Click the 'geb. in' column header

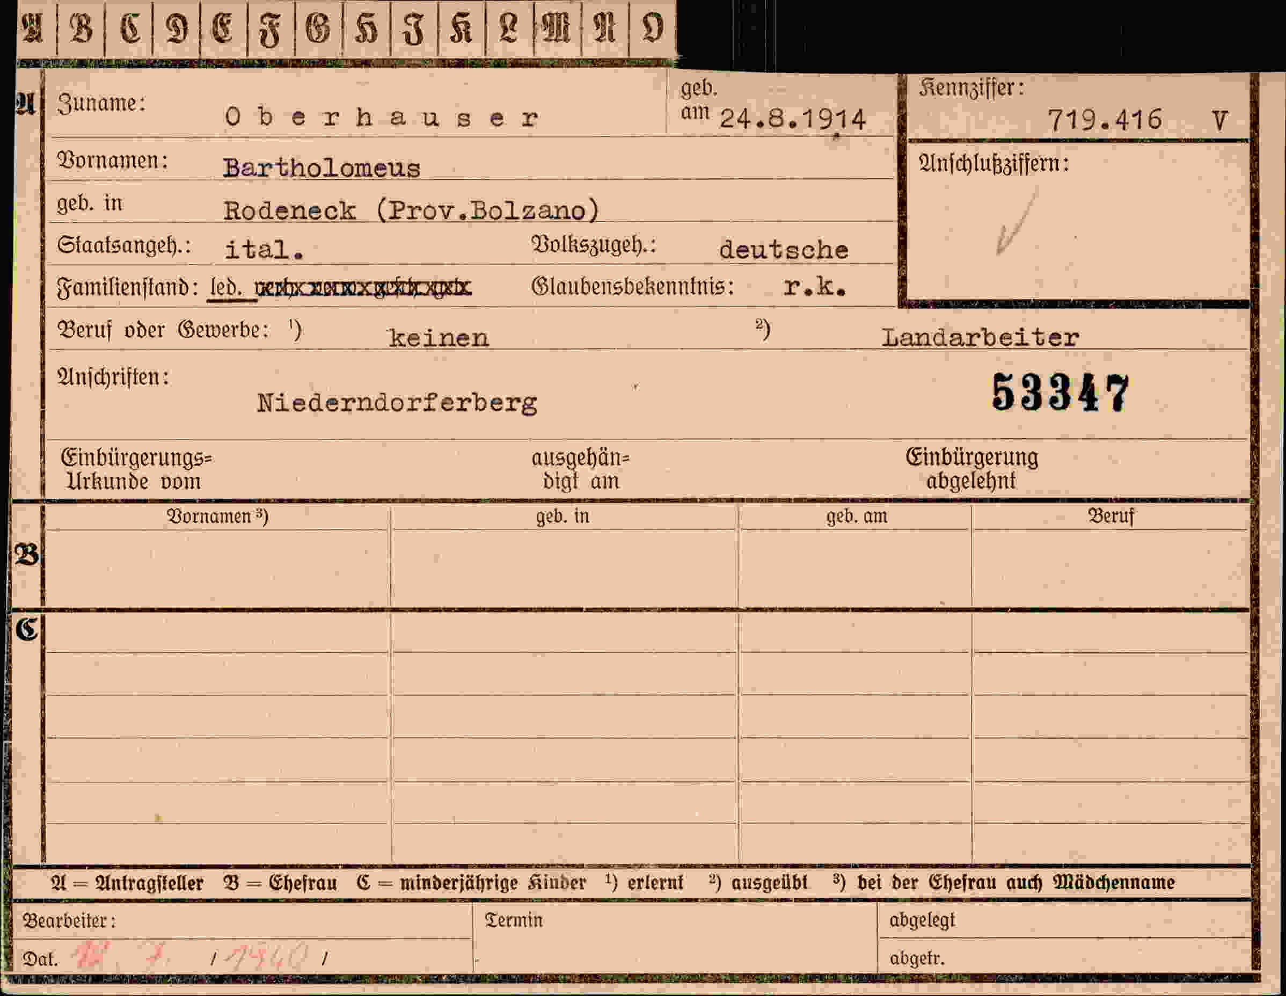click(562, 517)
